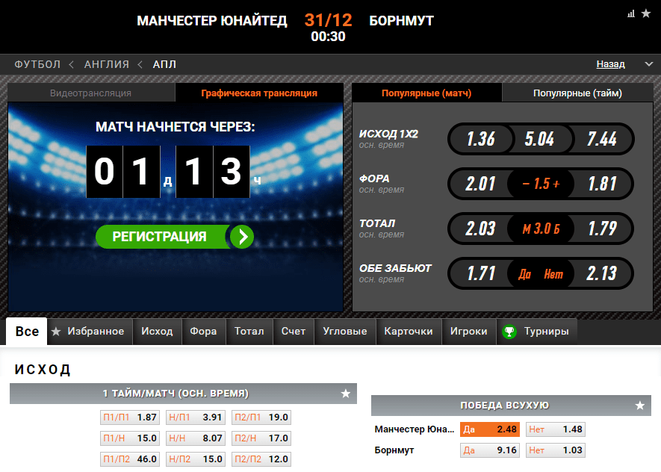Select Борнмут Да 9.16 bet
This screenshot has width=661, height=472.
pyautogui.click(x=490, y=450)
